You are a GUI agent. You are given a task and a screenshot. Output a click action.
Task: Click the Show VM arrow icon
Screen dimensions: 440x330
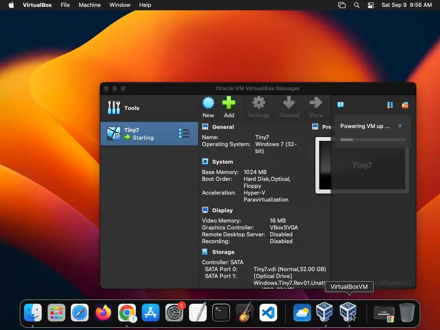point(316,103)
